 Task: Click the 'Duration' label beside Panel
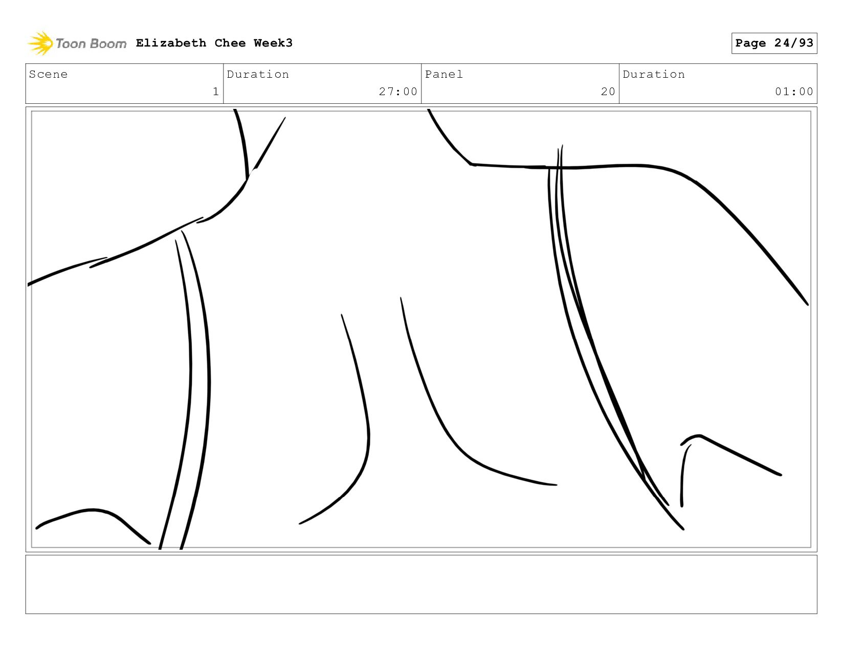654,74
